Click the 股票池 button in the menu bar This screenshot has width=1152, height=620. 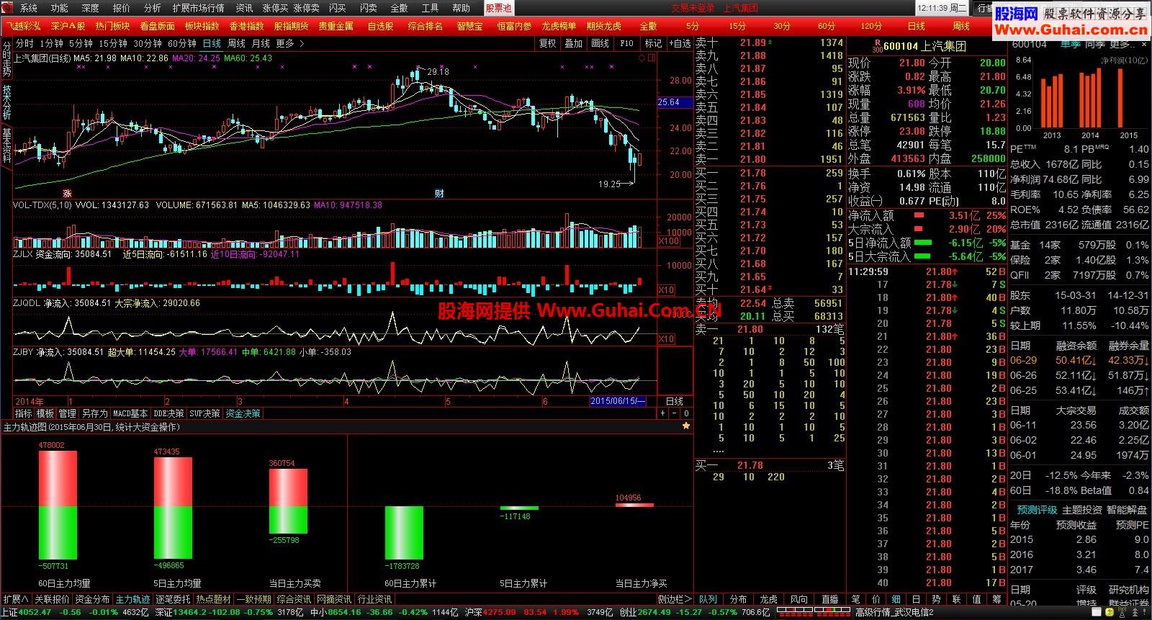(x=498, y=8)
